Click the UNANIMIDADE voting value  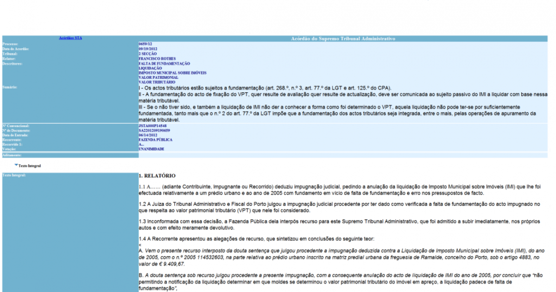[152, 149]
